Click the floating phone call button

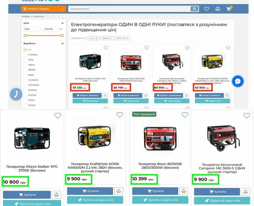tap(16, 94)
